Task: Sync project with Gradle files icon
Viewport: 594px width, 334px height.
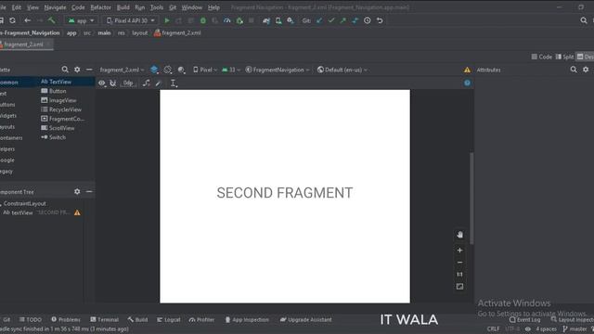Action: tap(266, 20)
